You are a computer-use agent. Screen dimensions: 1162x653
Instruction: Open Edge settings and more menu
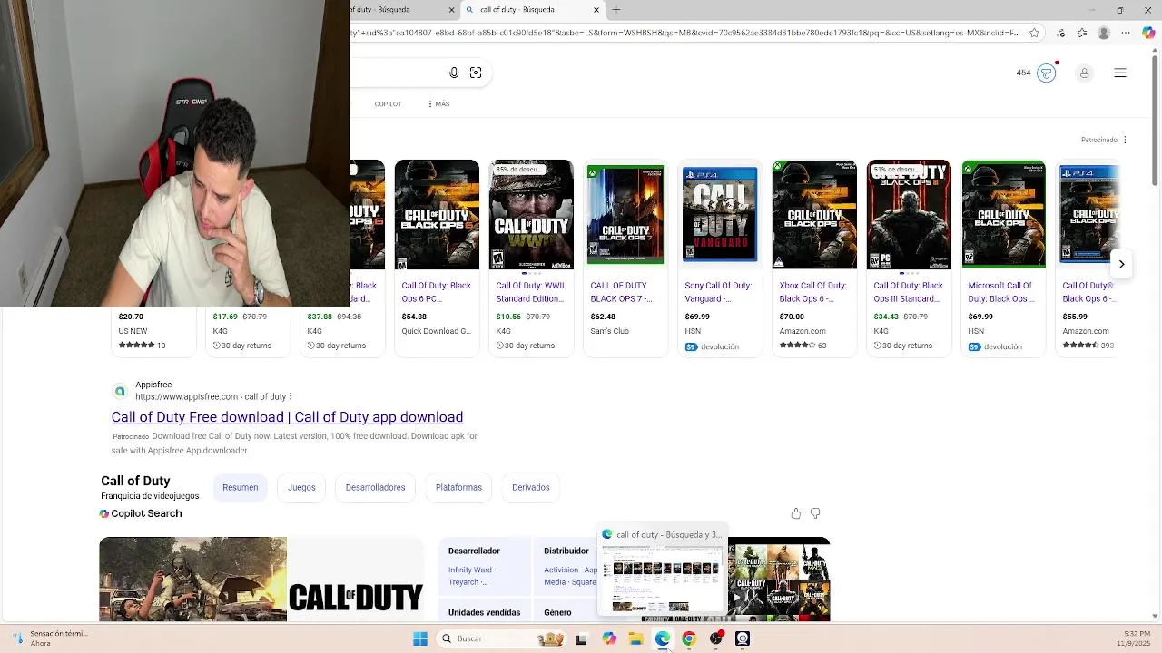1126,33
